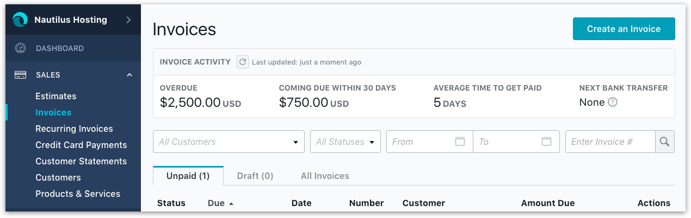Open the All Statuses dropdown

coord(346,142)
